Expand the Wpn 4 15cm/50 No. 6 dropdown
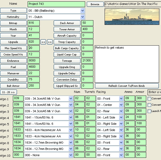Screen dimensions: 161x160 coord(71,117)
